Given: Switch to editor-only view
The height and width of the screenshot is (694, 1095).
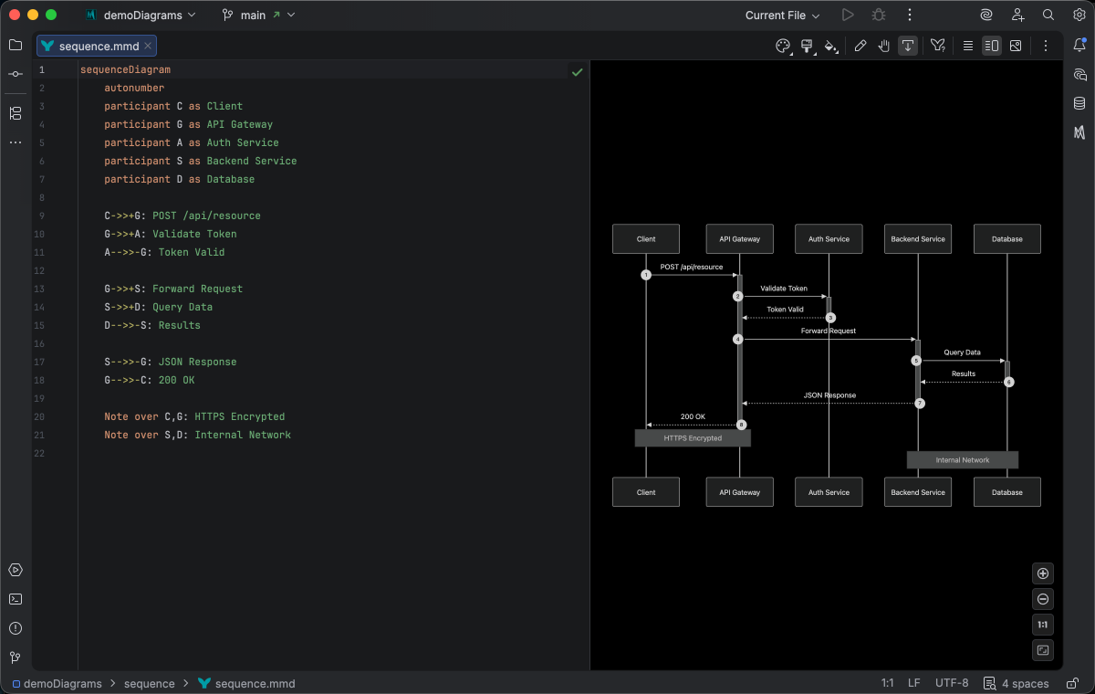Looking at the screenshot, I should (968, 46).
